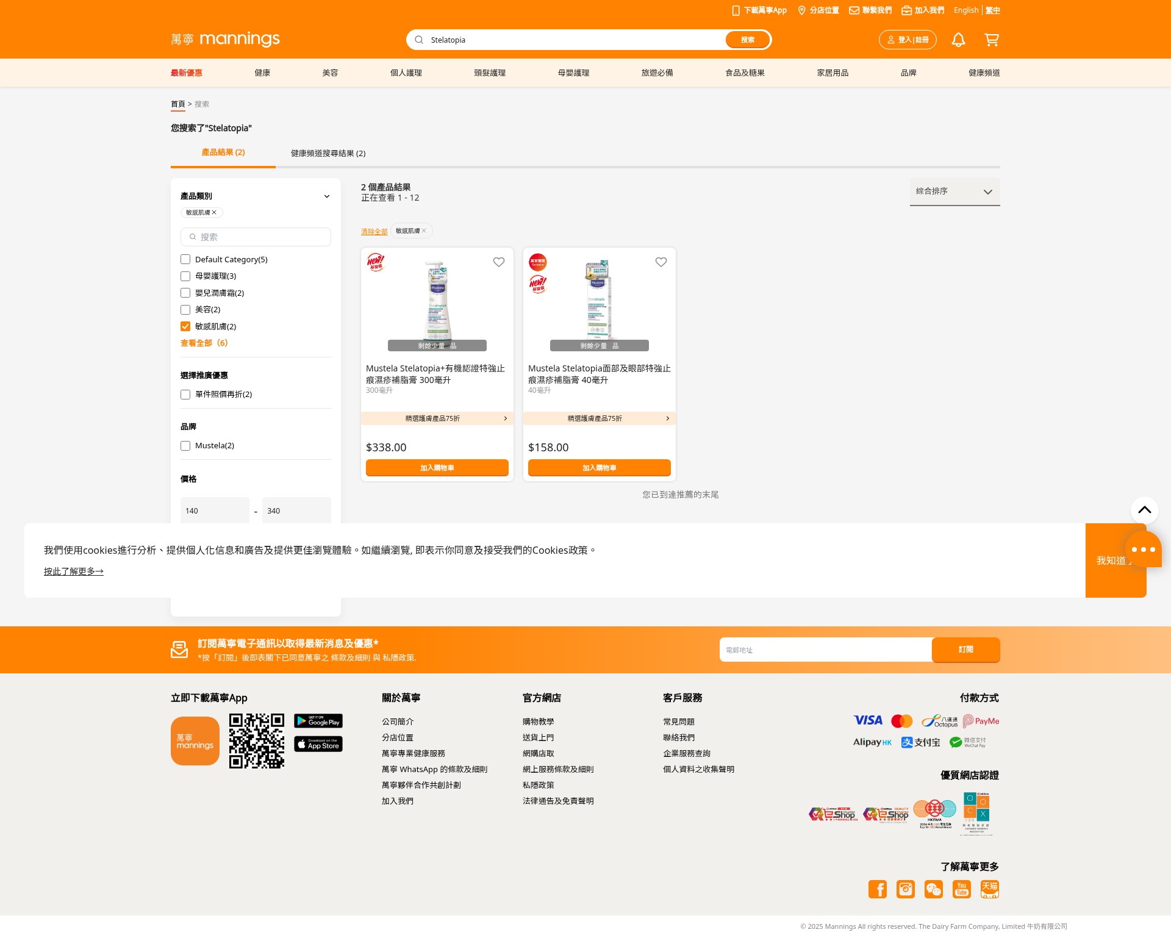Screen dimensions: 1171x938
Task: Click the 訂閱 subscribe button
Action: click(x=966, y=650)
